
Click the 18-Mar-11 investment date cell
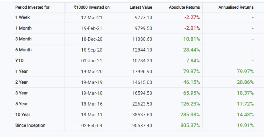click(x=92, y=114)
